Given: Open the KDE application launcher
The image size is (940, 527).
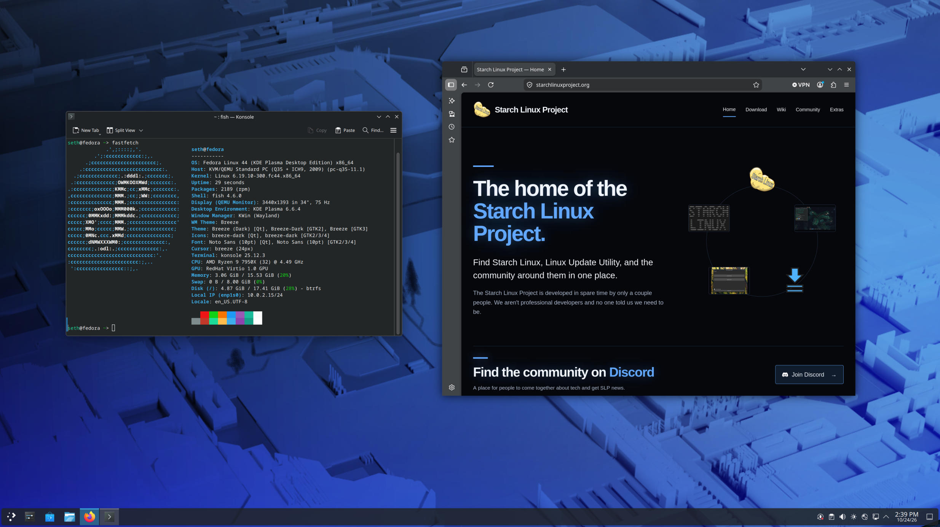Looking at the screenshot, I should click(x=11, y=516).
